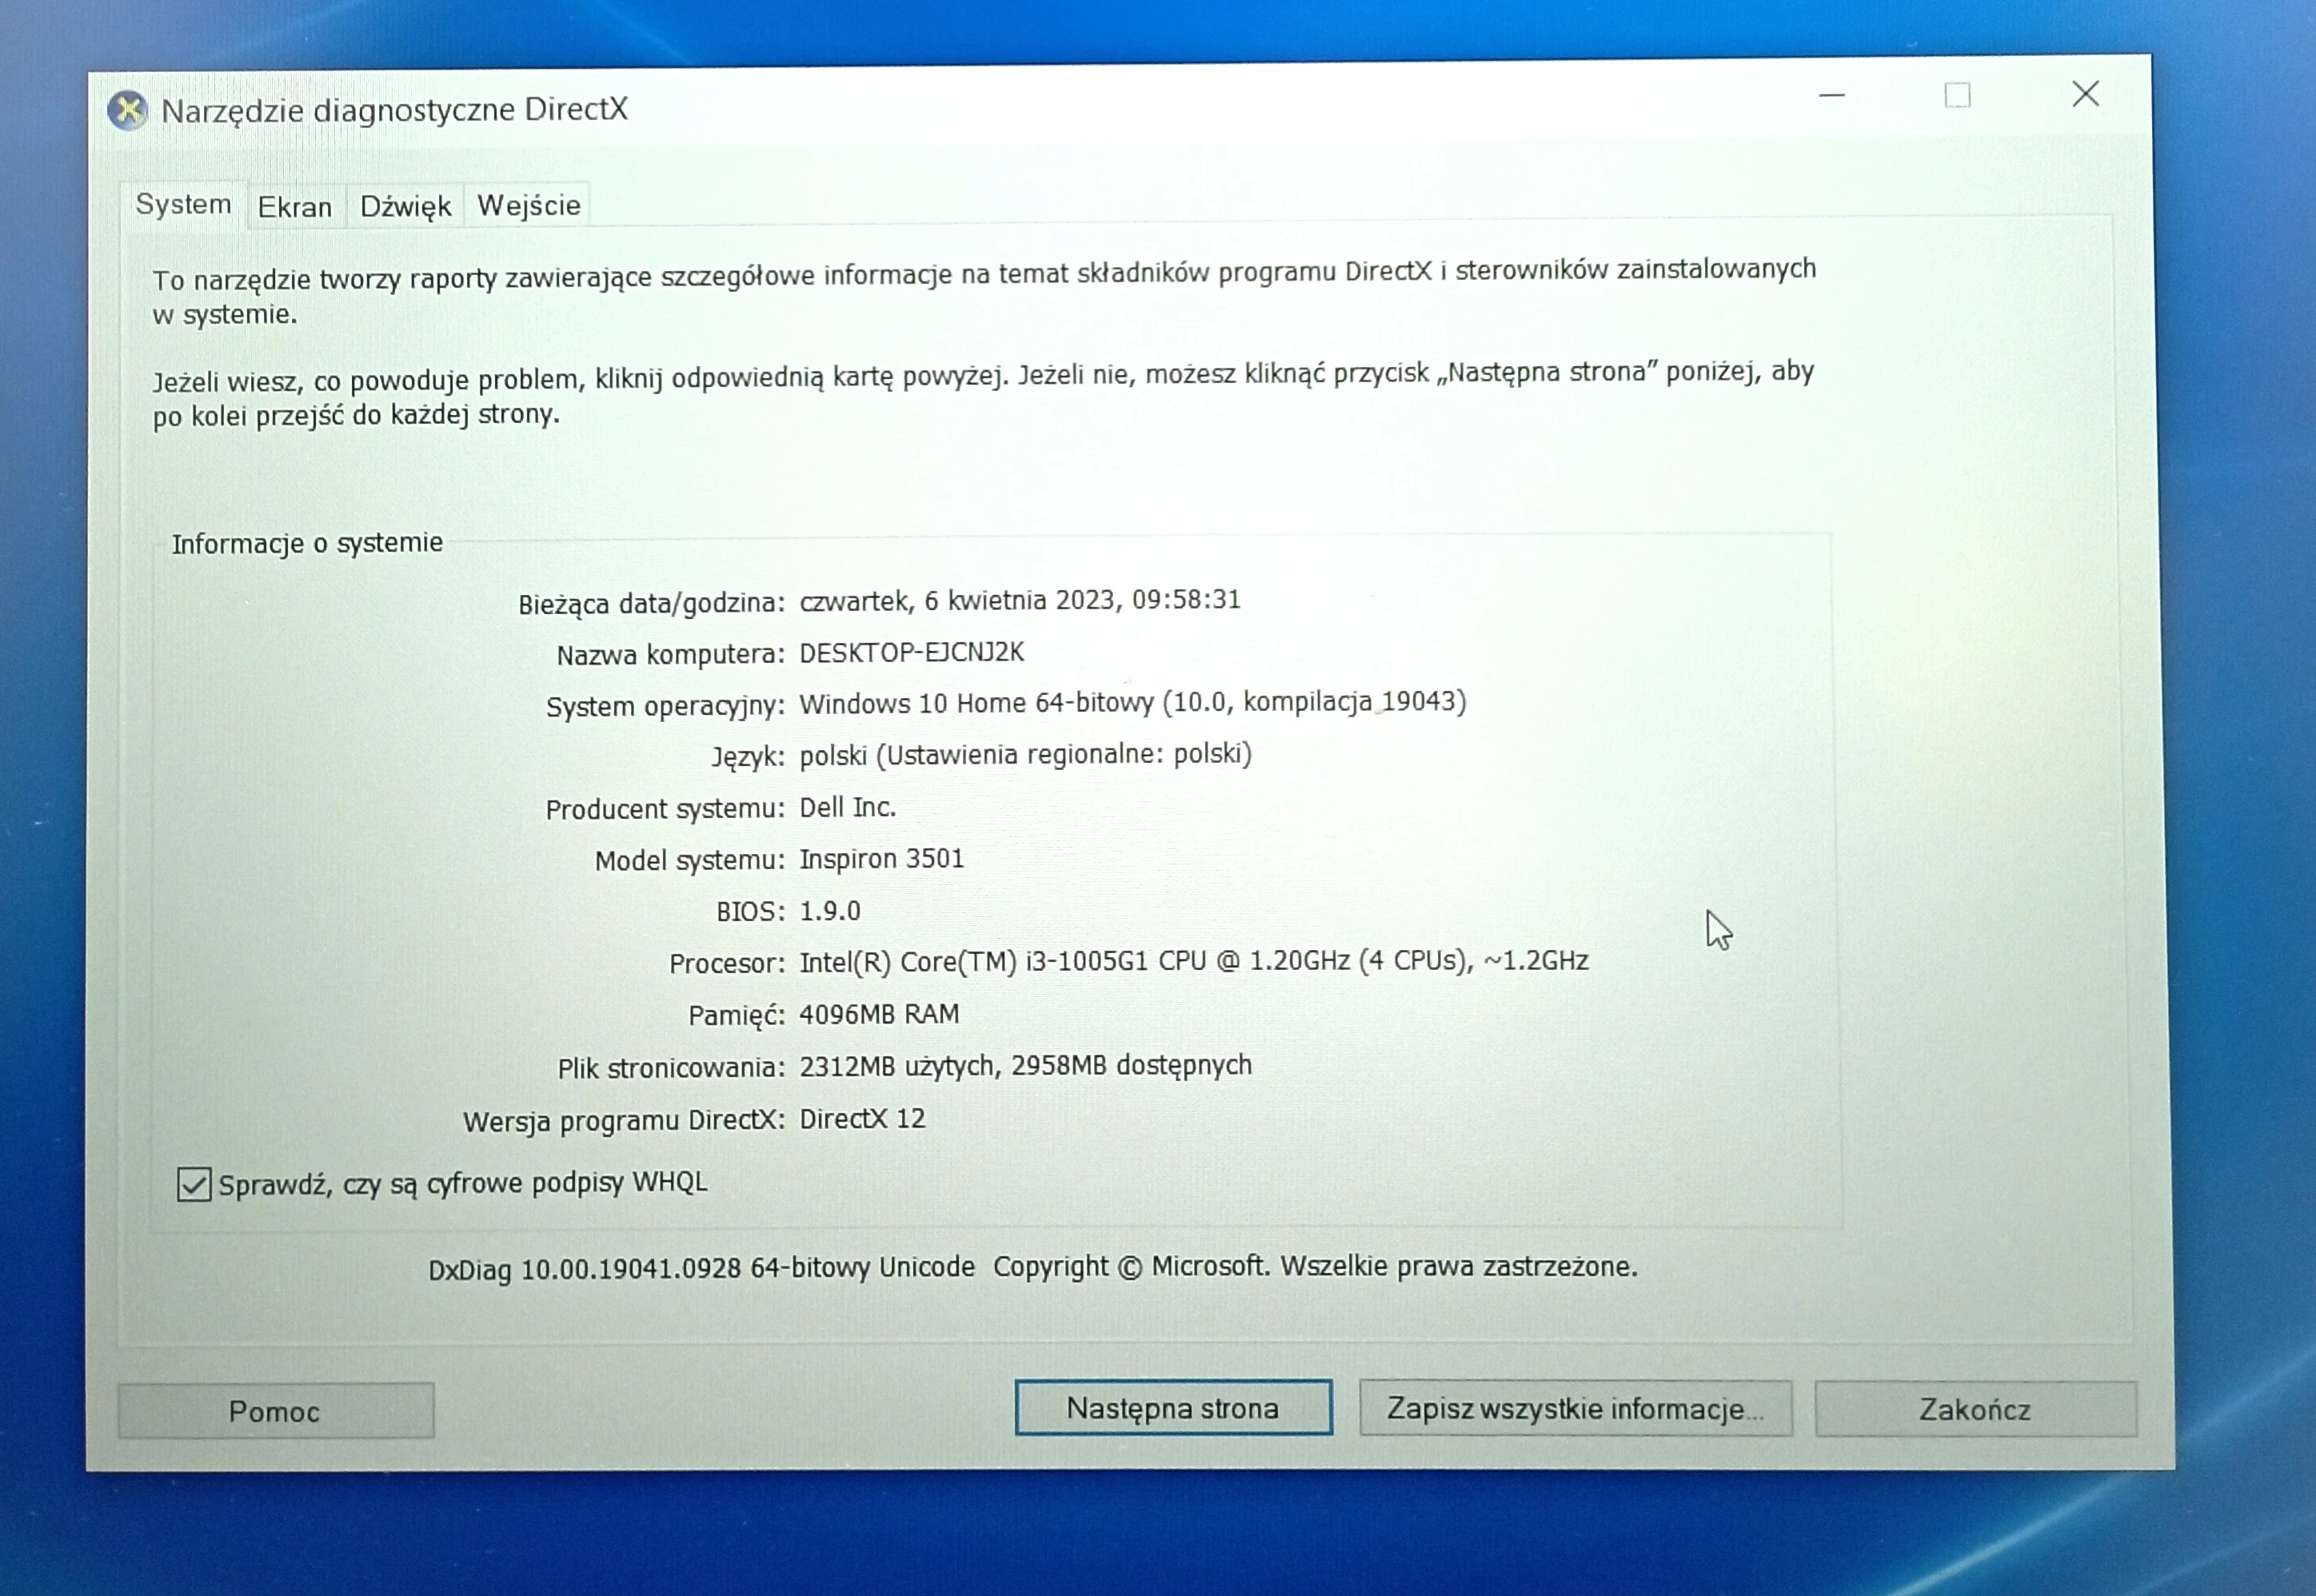The image size is (2316, 1596).
Task: Open the Wejście tab
Action: (x=528, y=205)
